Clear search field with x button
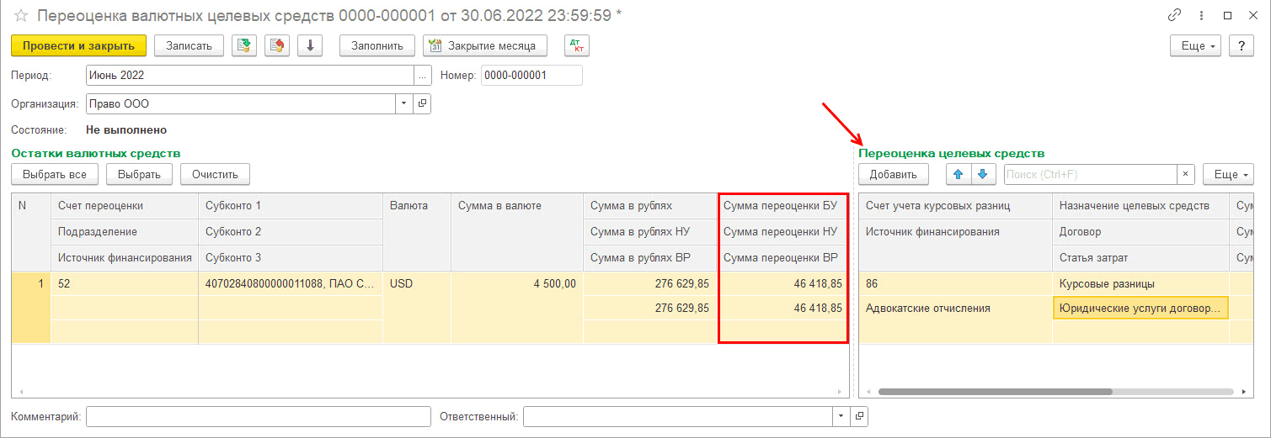 1186,174
